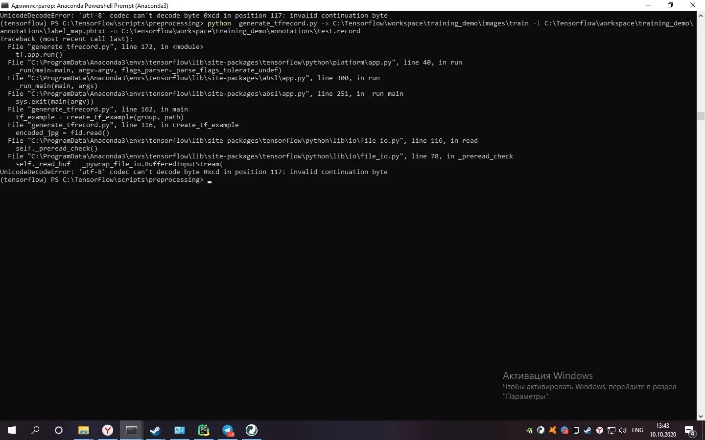705x440 pixels.
Task: Open PyCharm from taskbar
Action: tap(204, 430)
